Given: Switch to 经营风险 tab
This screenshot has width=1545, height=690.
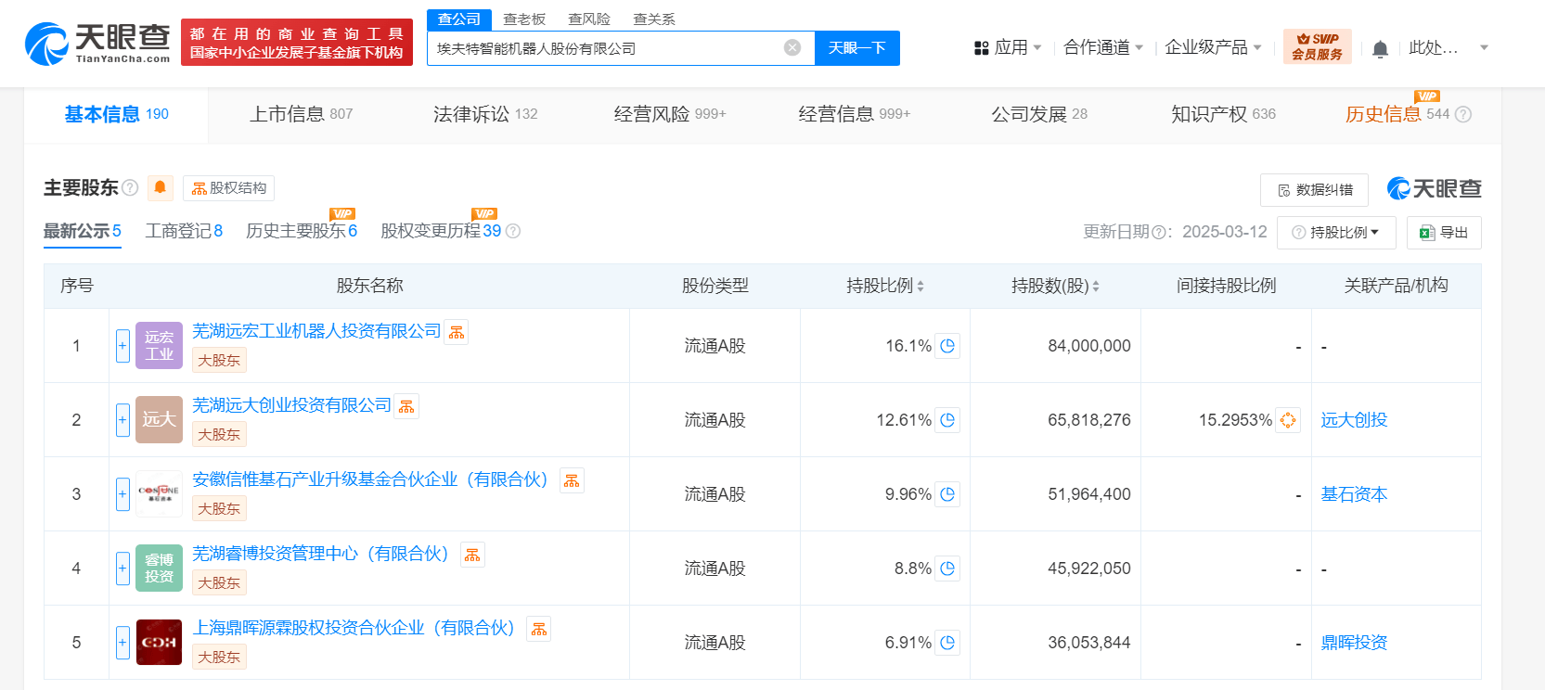Looking at the screenshot, I should (x=670, y=114).
